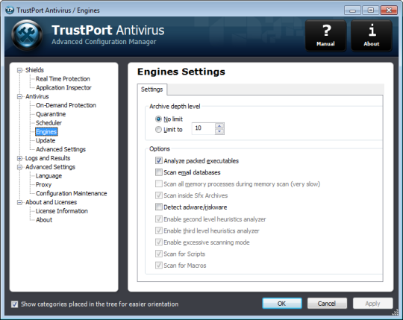
Task: Select the Language tree item
Action: click(x=49, y=176)
